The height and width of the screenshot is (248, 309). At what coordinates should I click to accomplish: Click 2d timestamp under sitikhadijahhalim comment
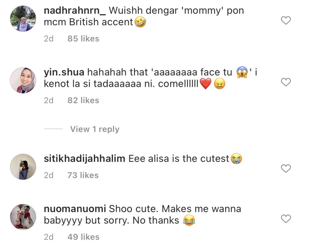pyautogui.click(x=49, y=175)
